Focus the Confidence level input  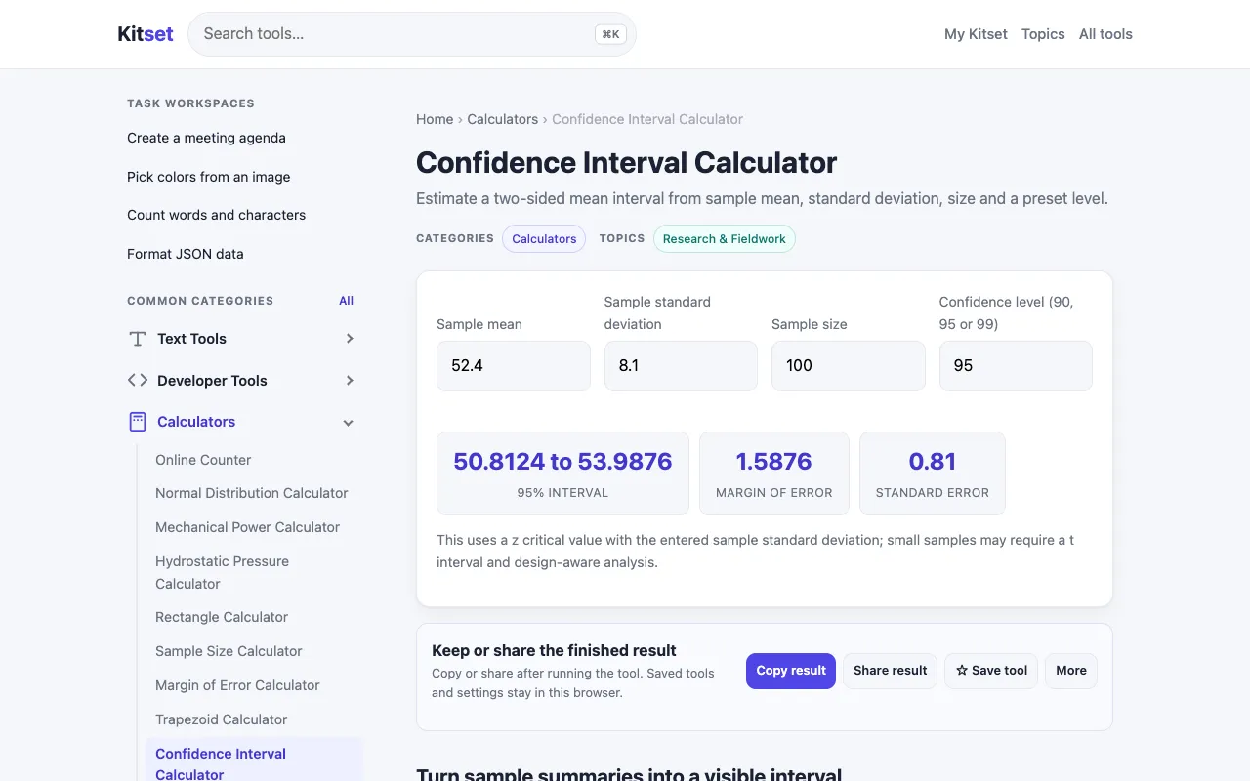1016,366
